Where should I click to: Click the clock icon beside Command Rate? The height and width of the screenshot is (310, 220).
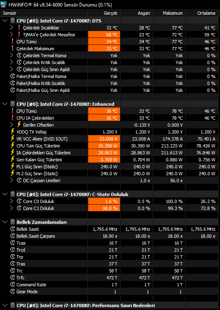tap(13, 285)
